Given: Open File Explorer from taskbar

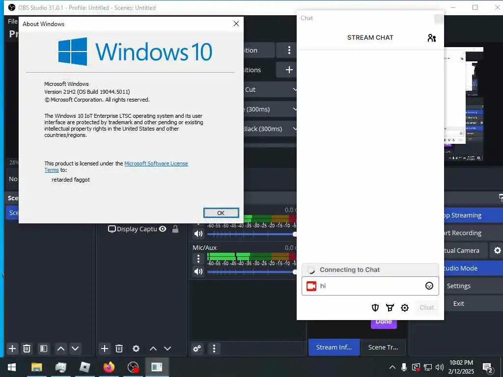Looking at the screenshot, I should point(36,367).
